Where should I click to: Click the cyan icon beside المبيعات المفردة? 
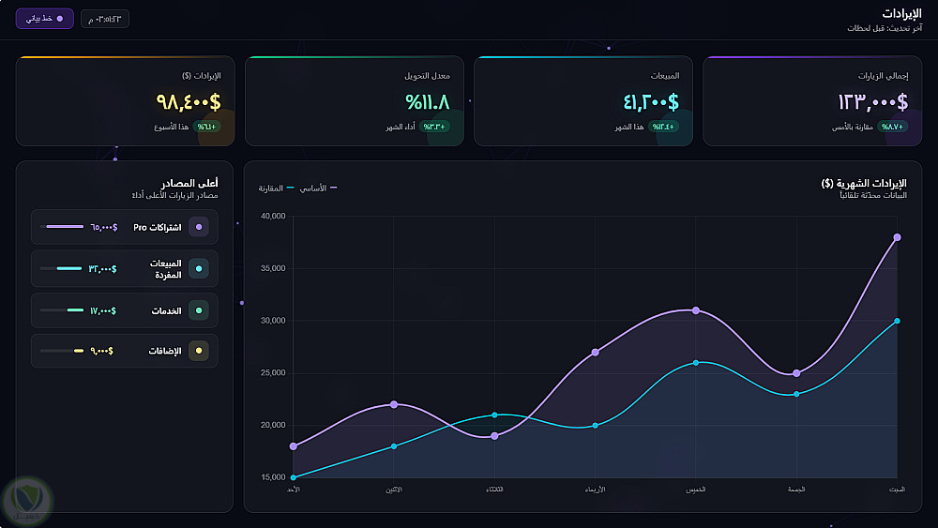(199, 268)
